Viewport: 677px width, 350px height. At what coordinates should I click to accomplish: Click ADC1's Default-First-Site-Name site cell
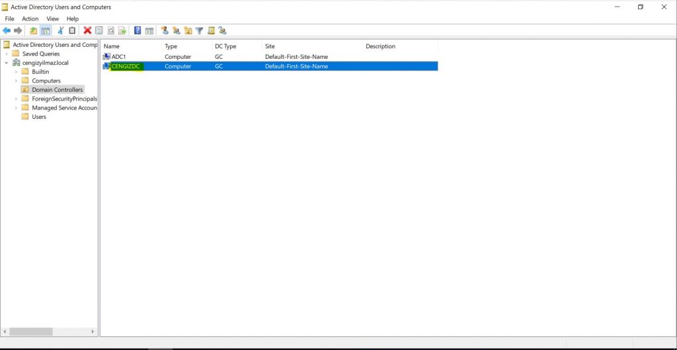296,57
